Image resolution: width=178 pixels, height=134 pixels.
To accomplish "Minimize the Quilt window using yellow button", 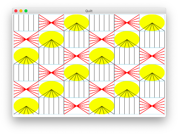I will pos(21,11).
